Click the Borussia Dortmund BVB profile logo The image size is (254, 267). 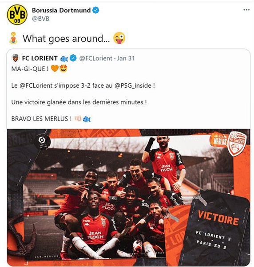click(17, 15)
